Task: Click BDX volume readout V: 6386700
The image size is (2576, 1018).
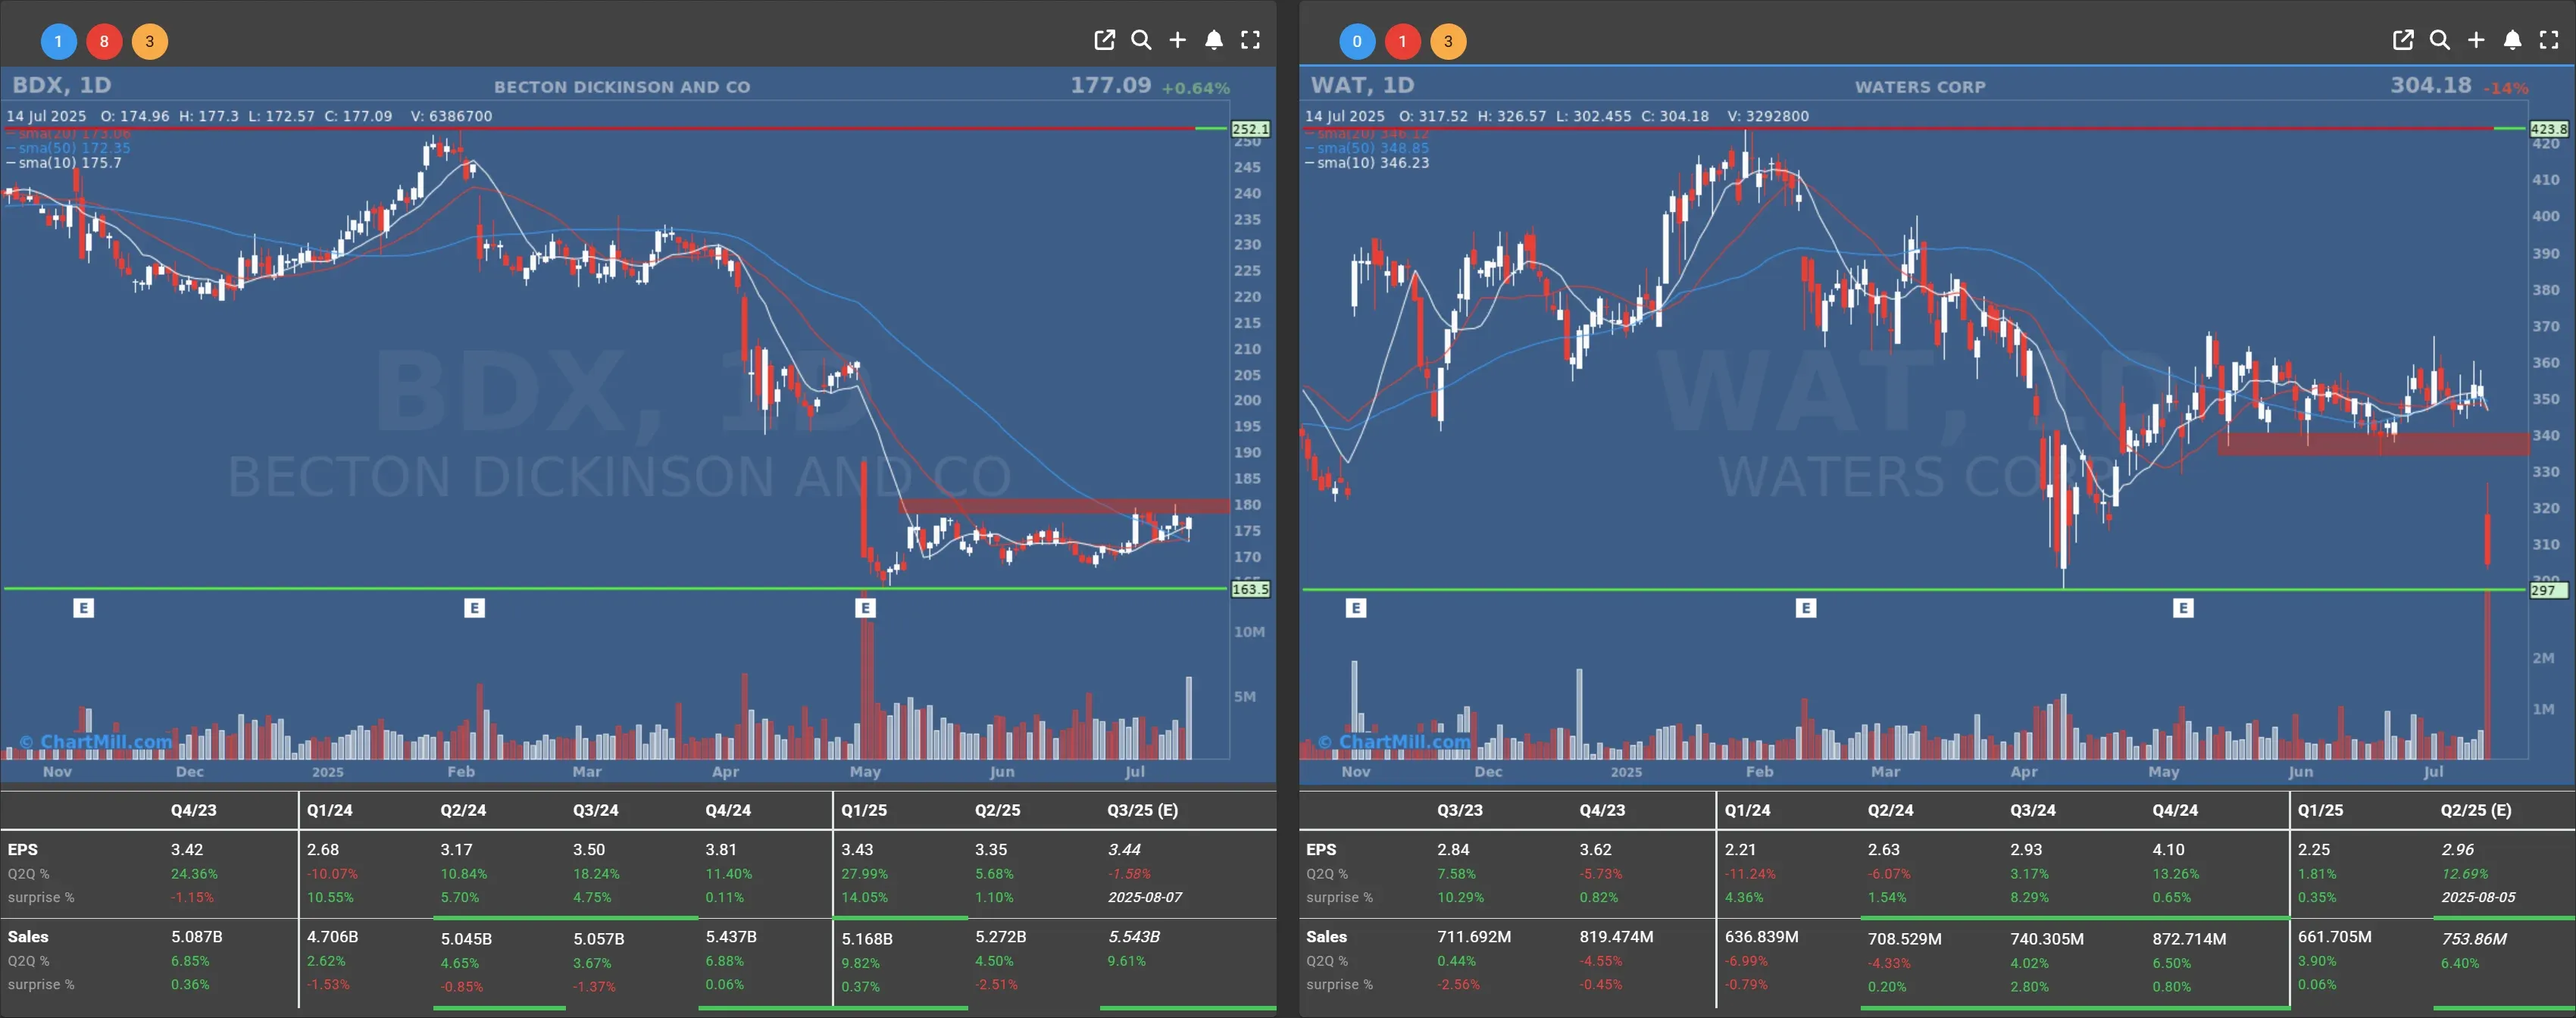Action: [451, 116]
